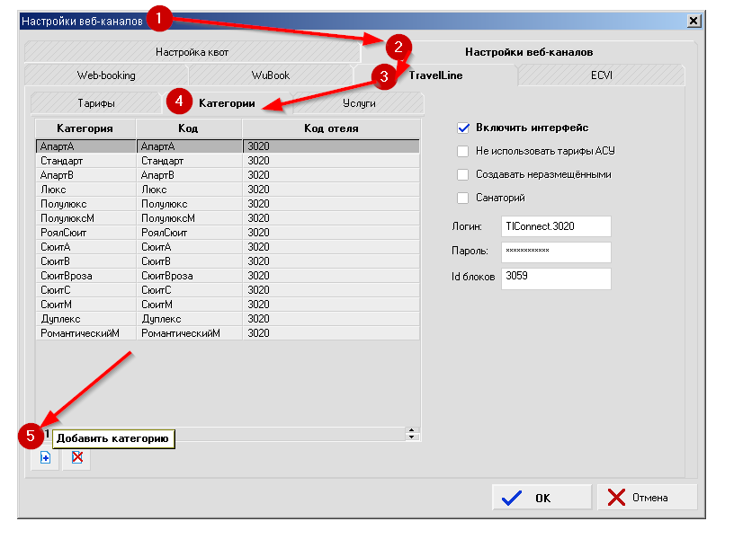Image resolution: width=743 pixels, height=539 pixels.
Task: Click the 'Id блоков' input field
Action: click(x=557, y=278)
